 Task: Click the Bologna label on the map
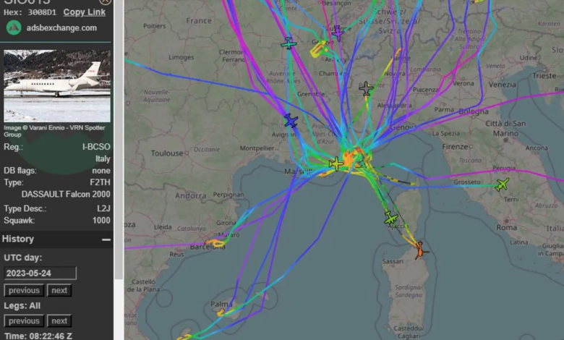tap(474, 111)
